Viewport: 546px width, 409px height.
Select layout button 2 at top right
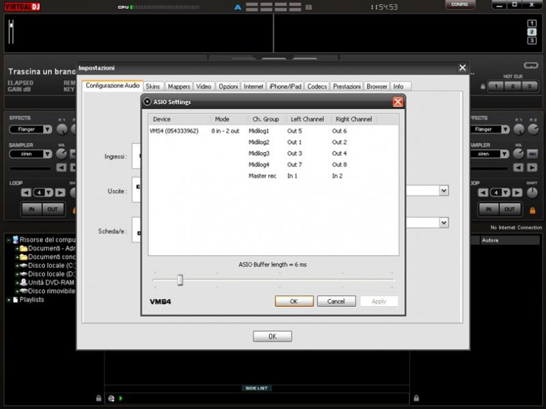tap(532, 32)
